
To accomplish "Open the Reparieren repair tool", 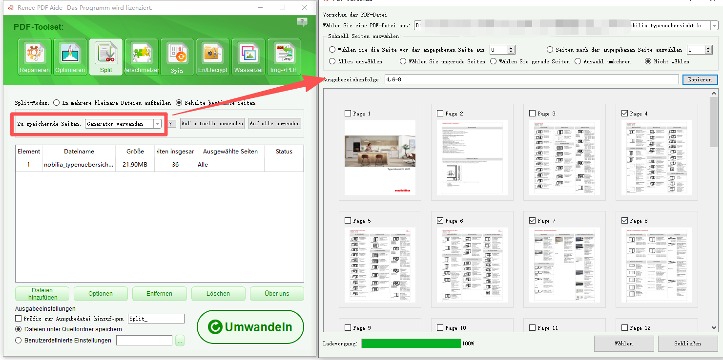I will [x=35, y=57].
